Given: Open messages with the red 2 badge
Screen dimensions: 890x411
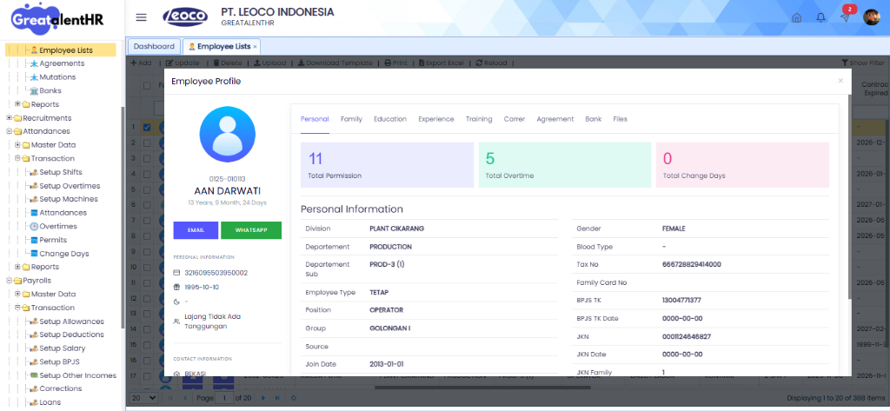Looking at the screenshot, I should 846,17.
